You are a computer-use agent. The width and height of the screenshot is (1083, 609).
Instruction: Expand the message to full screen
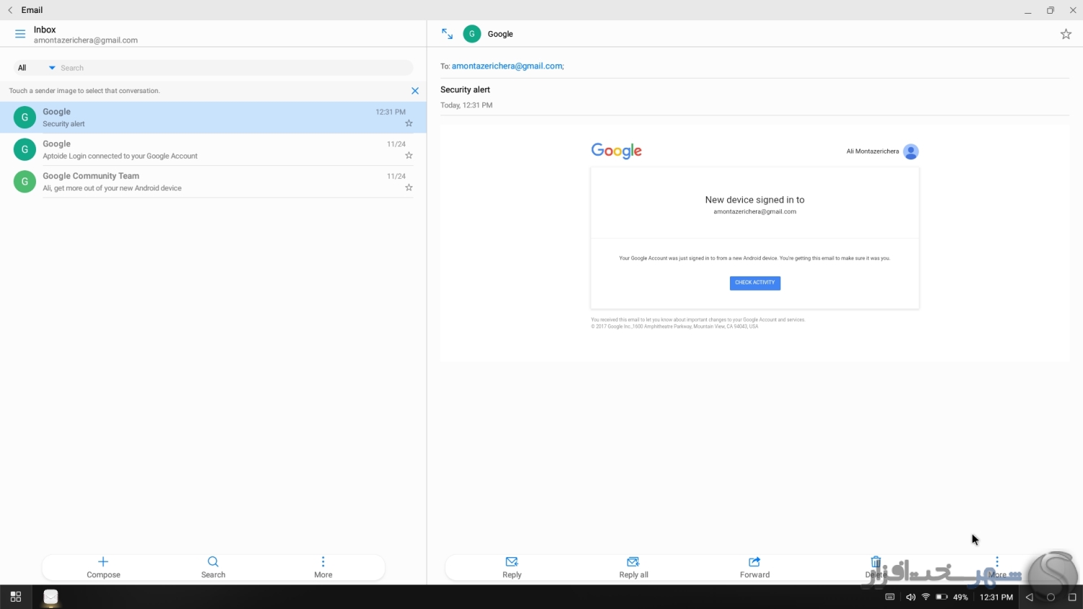[447, 34]
